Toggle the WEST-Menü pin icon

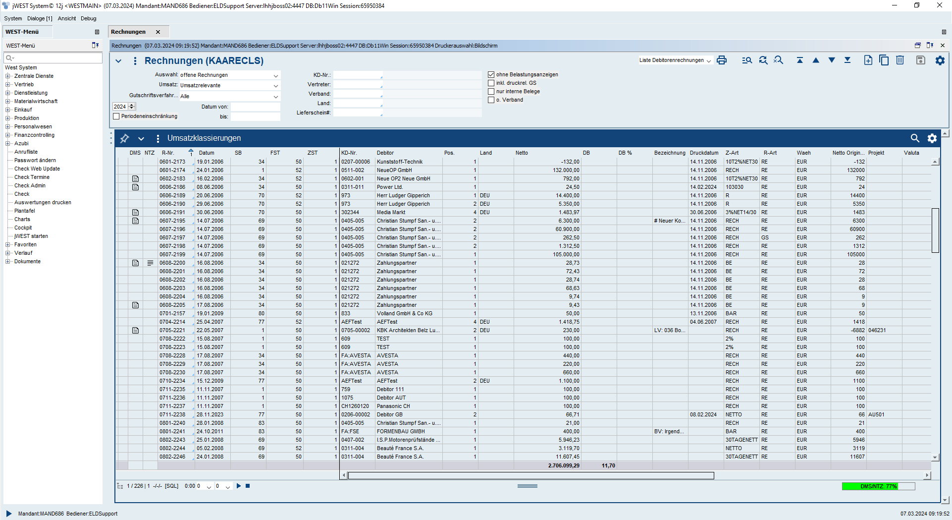coord(95,45)
